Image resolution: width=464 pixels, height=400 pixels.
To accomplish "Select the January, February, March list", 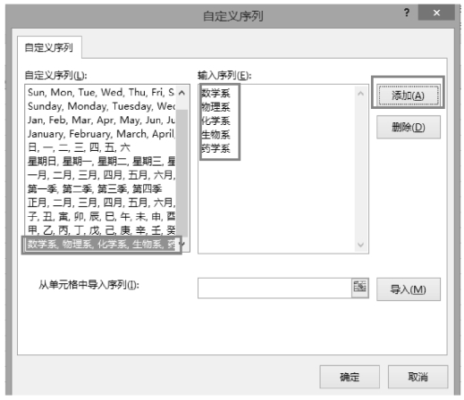I will pos(101,134).
